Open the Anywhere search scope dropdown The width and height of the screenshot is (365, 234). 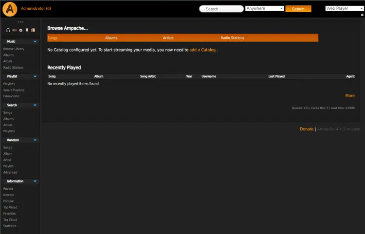click(x=264, y=8)
